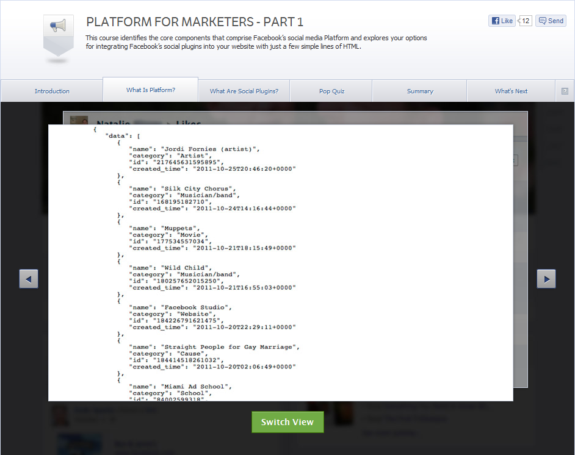This screenshot has height=455, width=575.
Task: Click the category "Website" line
Action: (x=172, y=314)
